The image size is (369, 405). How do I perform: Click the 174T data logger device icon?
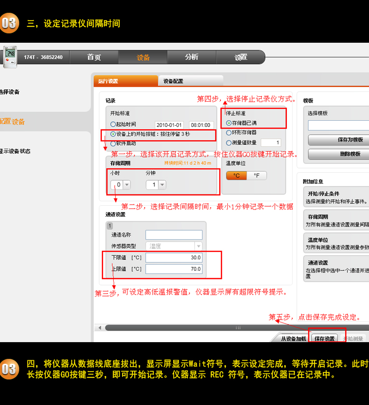[10, 56]
